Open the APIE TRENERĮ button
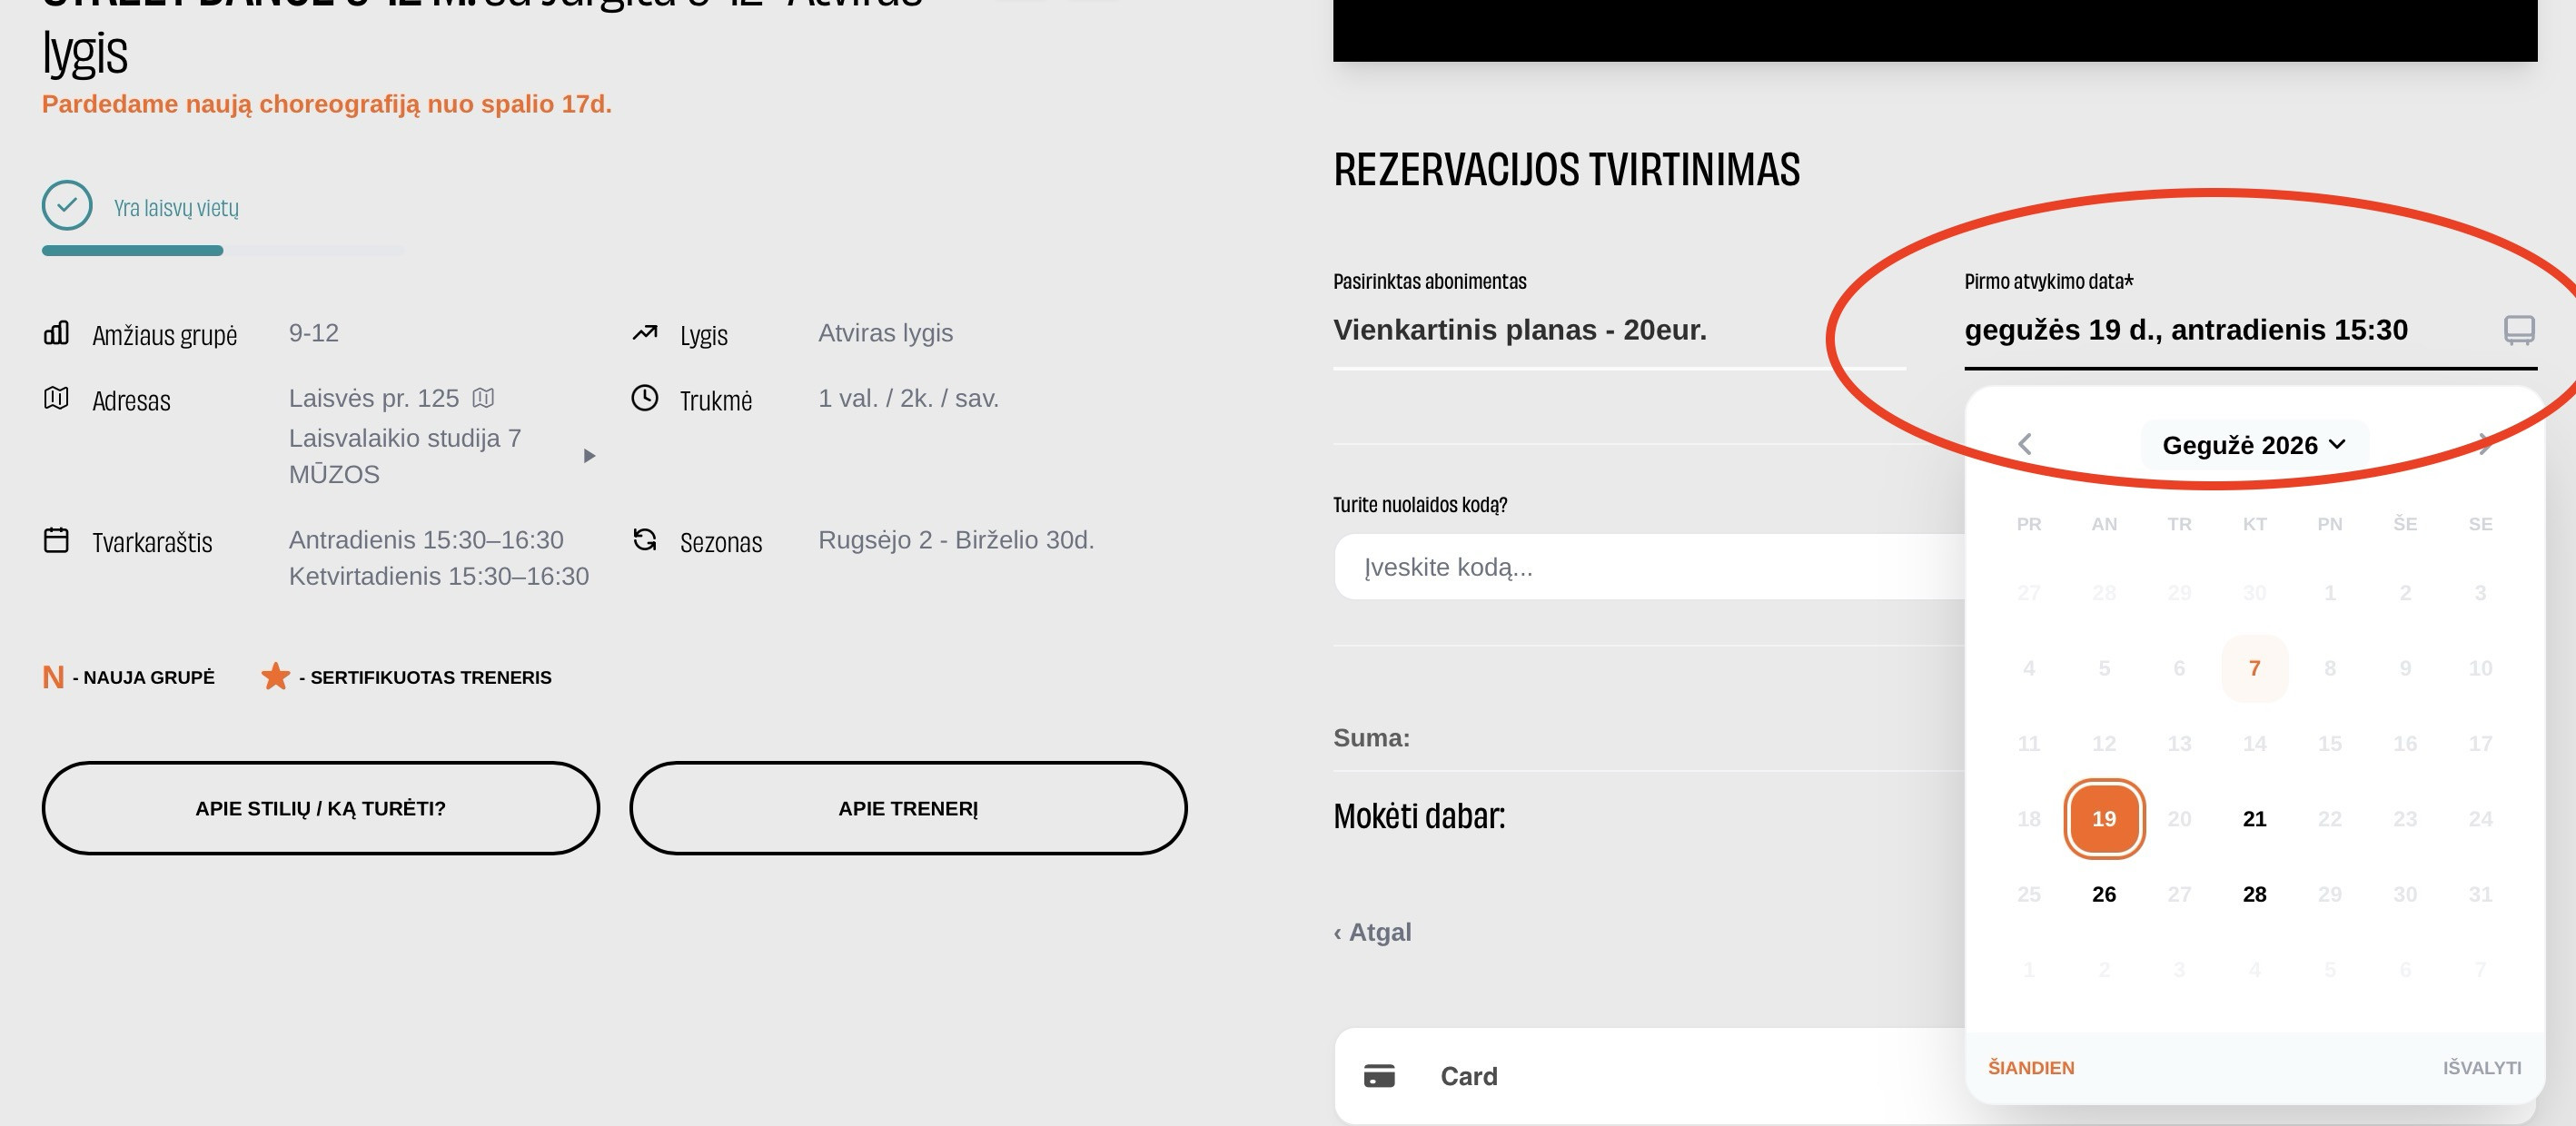The width and height of the screenshot is (2576, 1126). click(x=908, y=808)
